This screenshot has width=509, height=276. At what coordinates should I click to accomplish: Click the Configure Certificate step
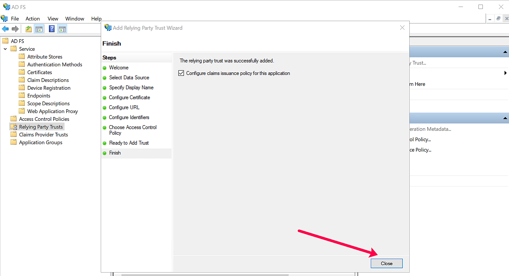pos(130,97)
